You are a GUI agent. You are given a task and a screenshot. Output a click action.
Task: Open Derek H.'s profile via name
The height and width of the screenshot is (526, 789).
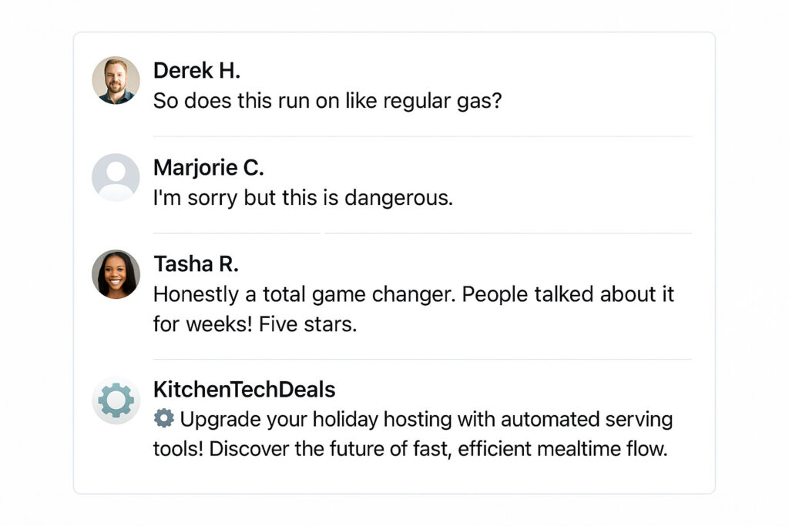[196, 71]
